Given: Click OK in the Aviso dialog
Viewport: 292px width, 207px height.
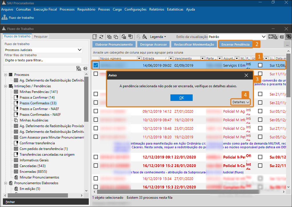Looking at the screenshot, I should click(181, 98).
